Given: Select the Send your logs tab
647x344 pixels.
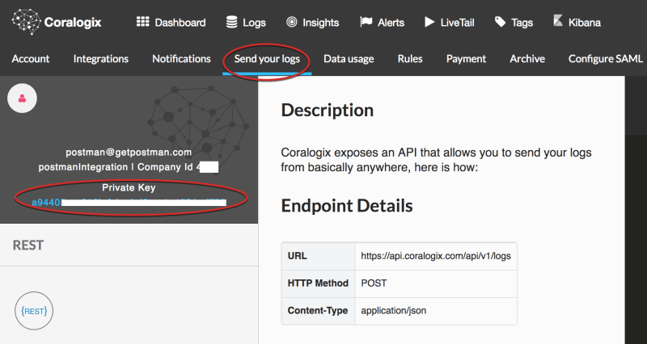Looking at the screenshot, I should tap(267, 59).
